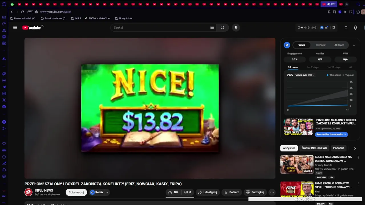This screenshot has width=365, height=205.
Task: Click the snapshot capture icon in the address bar
Action: pos(334,12)
